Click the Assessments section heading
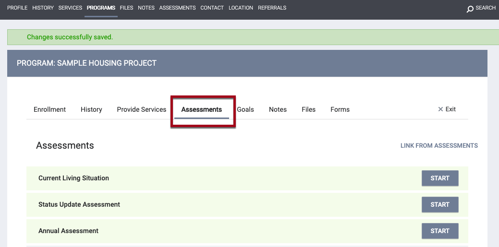Screen dimensions: 499x247 coord(65,145)
